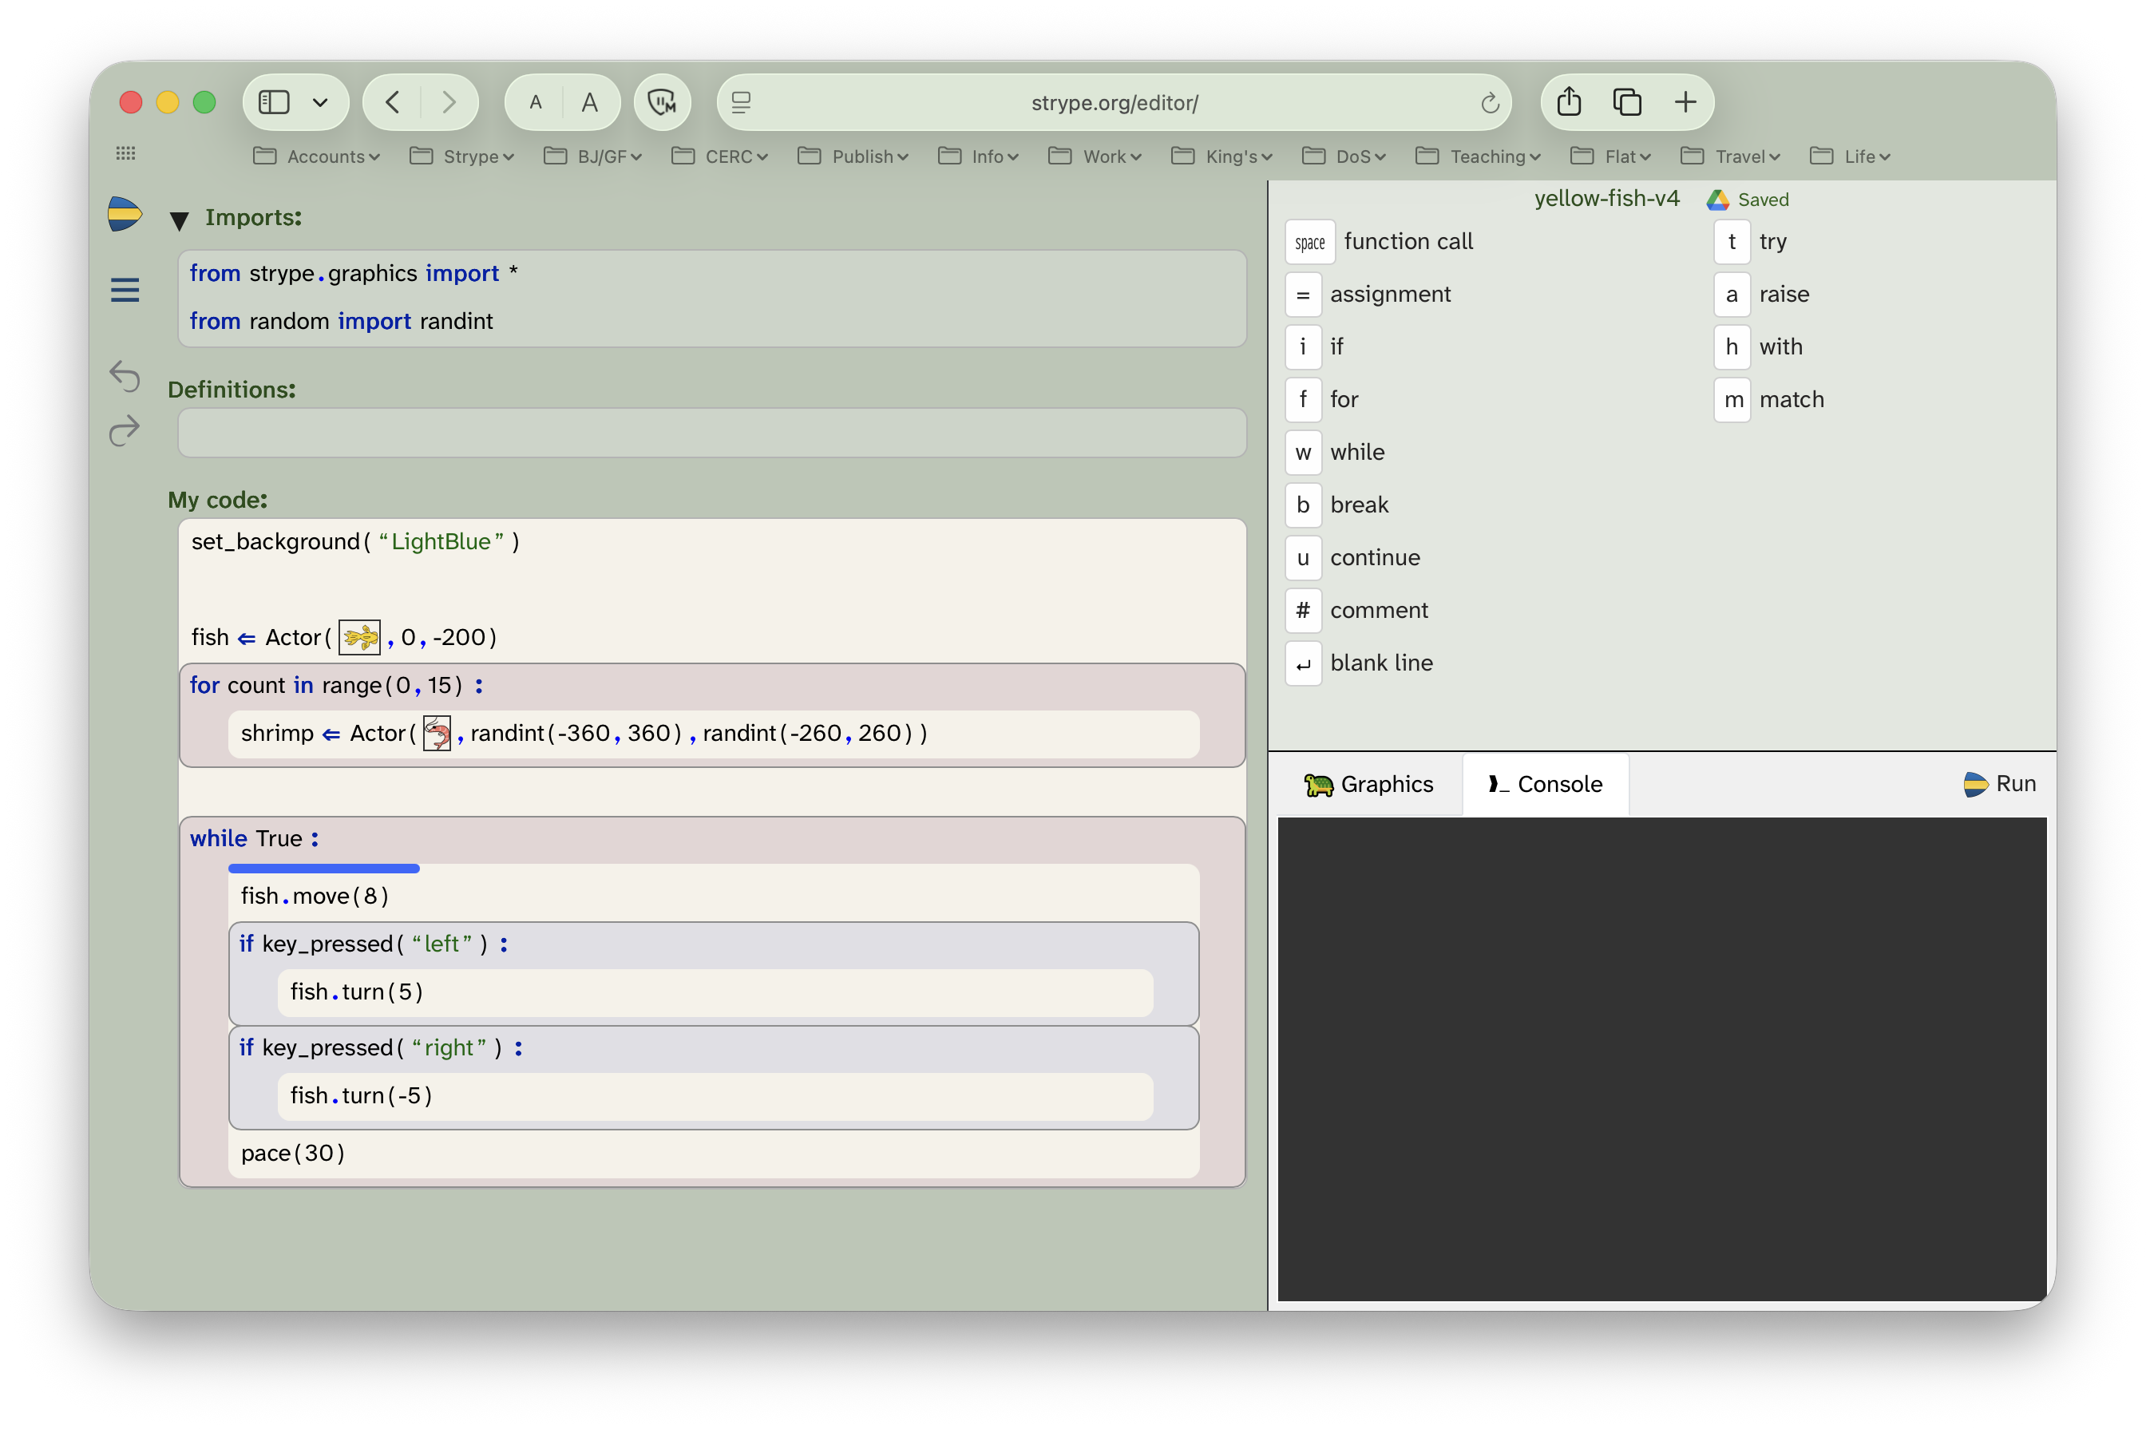Click the pace(30) line
2146x1429 pixels.
point(713,1153)
